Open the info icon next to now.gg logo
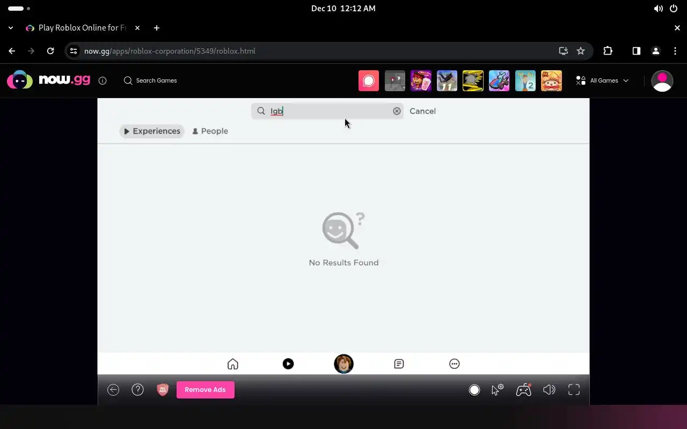Image resolution: width=687 pixels, height=429 pixels. [x=103, y=80]
